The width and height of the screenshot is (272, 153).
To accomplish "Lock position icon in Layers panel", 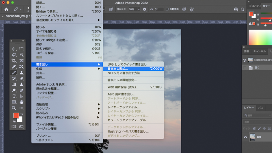I will click(x=264, y=129).
